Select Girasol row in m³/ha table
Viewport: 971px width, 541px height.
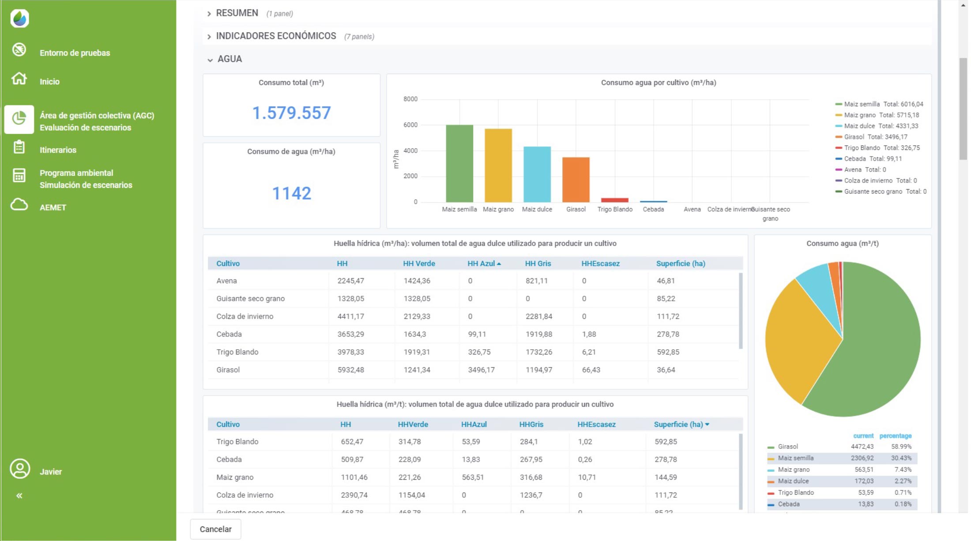(473, 370)
